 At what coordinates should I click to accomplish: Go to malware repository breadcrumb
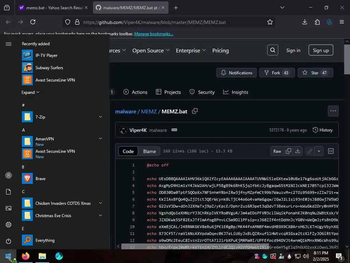tap(125, 111)
